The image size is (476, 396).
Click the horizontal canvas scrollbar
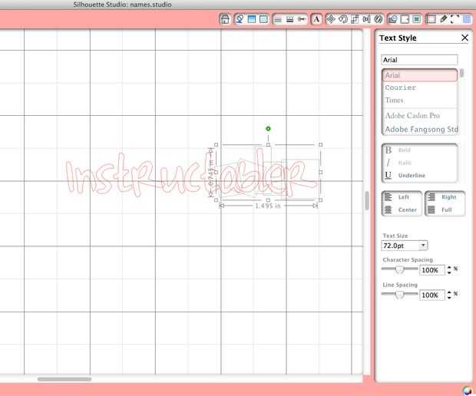(64, 379)
